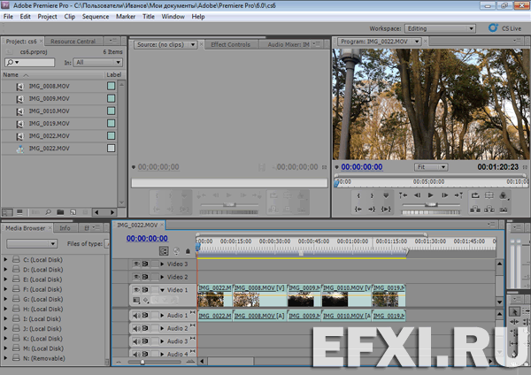The width and height of the screenshot is (531, 375).
Task: Select the Selection tool in Tools panel
Action: (x=514, y=311)
